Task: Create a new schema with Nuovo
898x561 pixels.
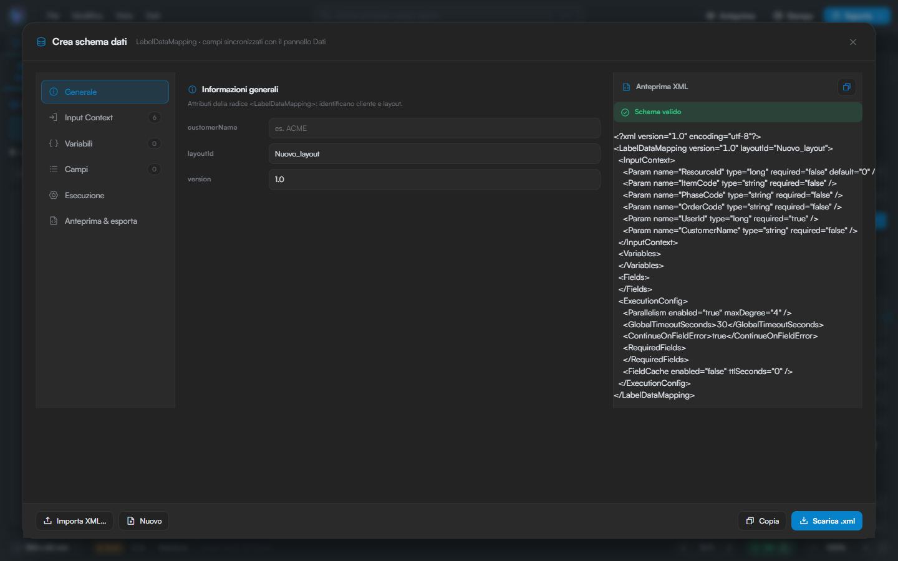Action: 143,520
